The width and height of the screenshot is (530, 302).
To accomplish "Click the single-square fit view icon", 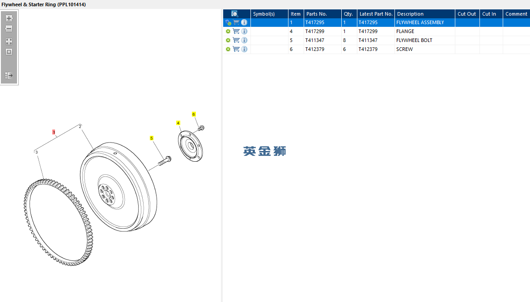I will pos(9,52).
